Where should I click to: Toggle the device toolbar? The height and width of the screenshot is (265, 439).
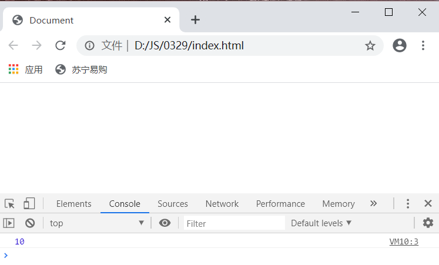point(29,203)
